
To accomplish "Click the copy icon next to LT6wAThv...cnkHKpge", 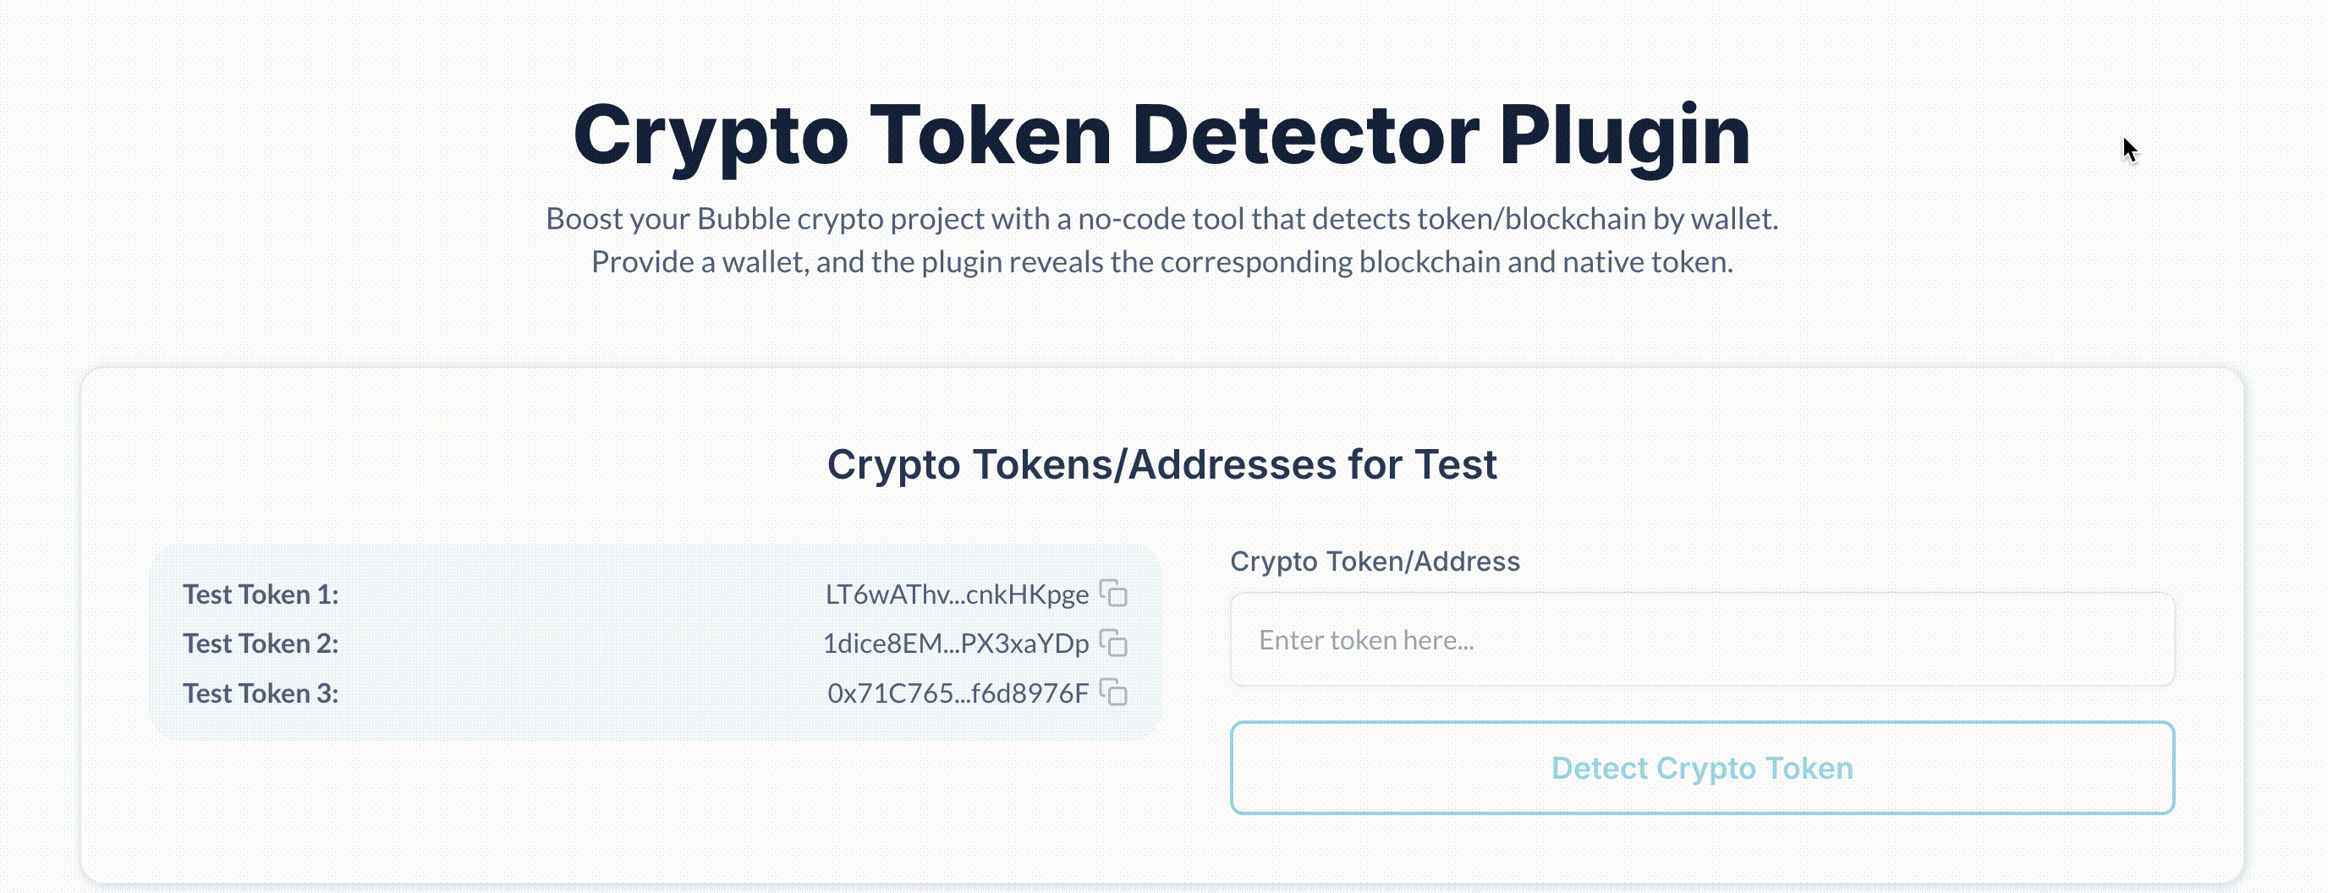I will coord(1116,594).
